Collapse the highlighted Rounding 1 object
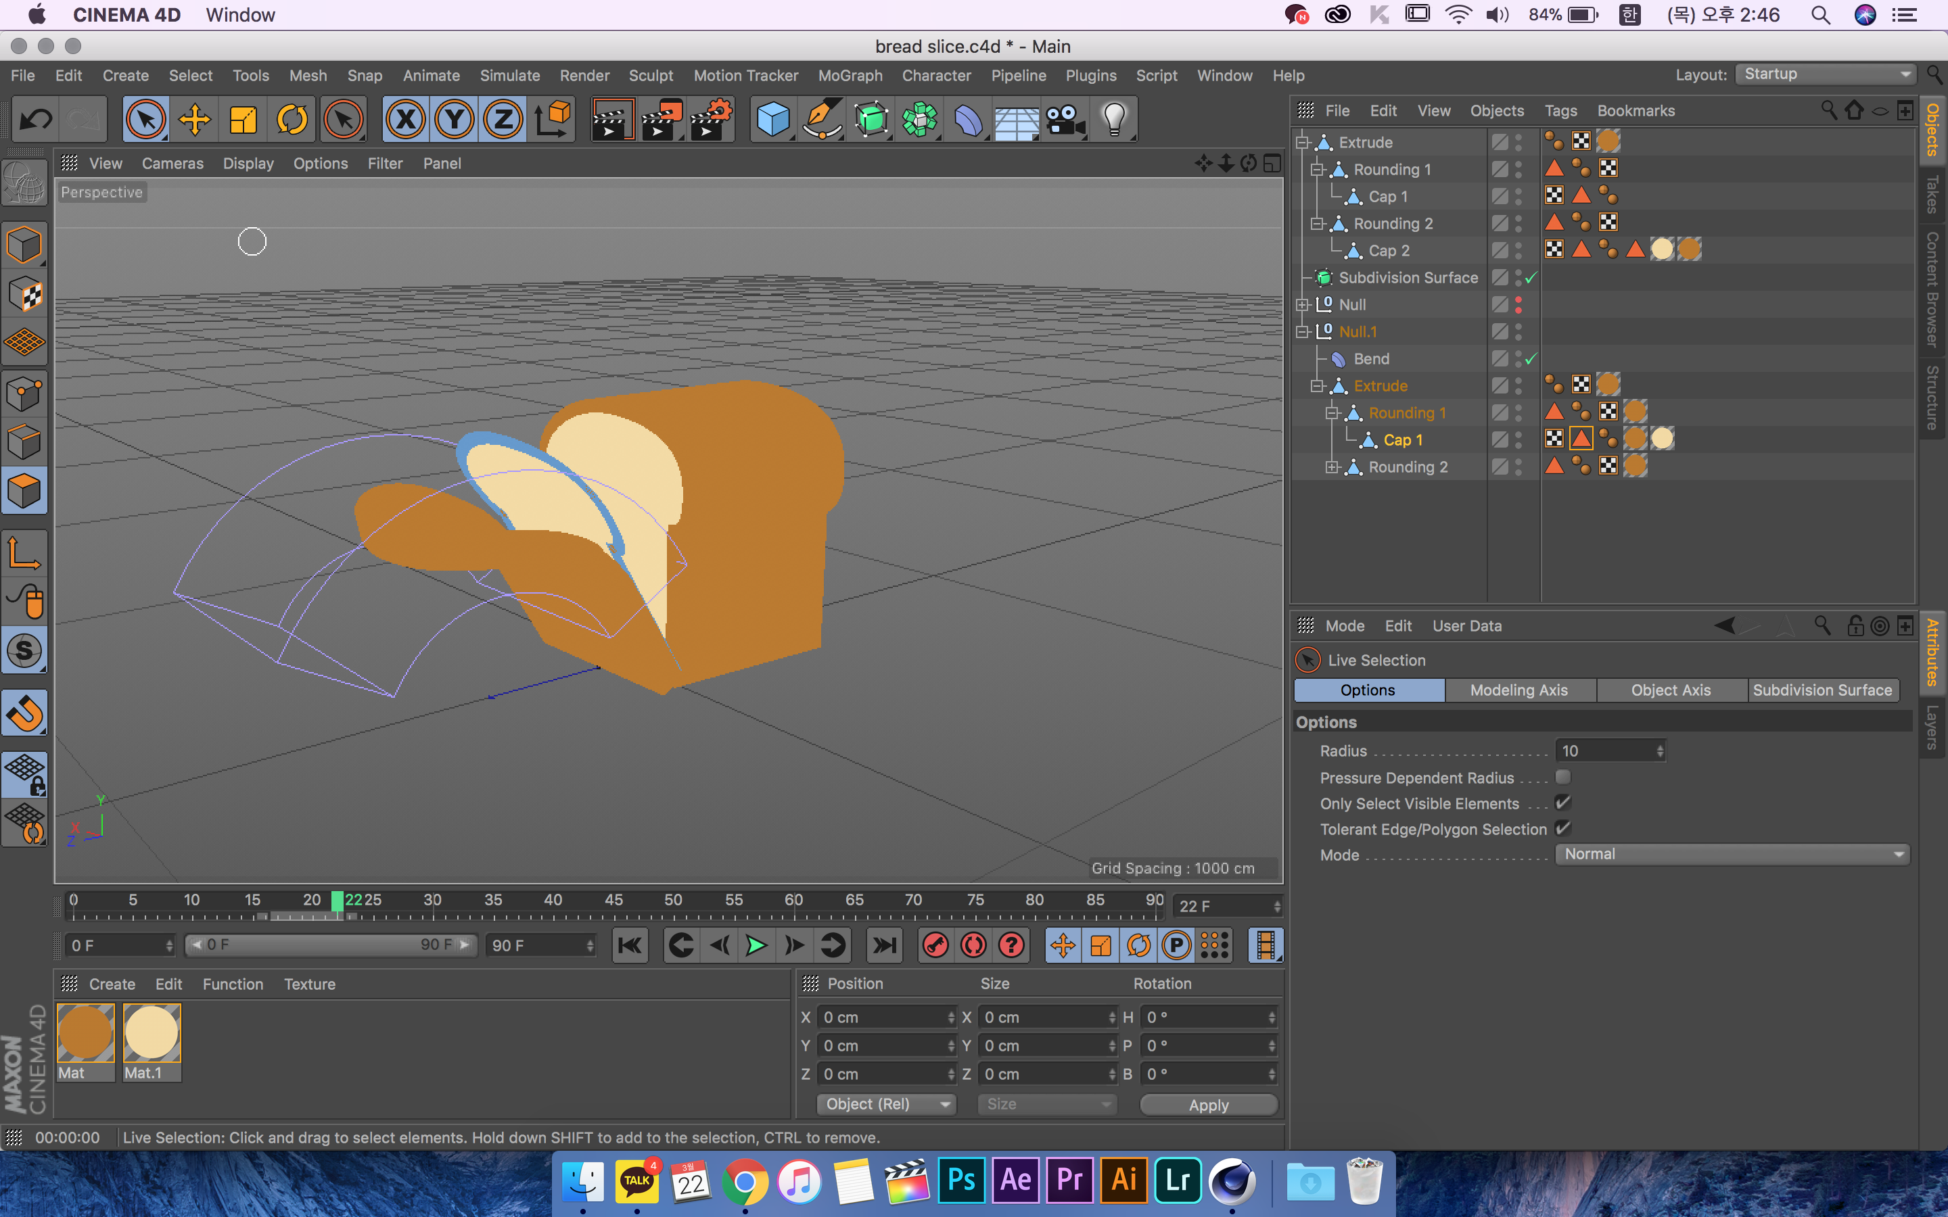 click(x=1333, y=413)
